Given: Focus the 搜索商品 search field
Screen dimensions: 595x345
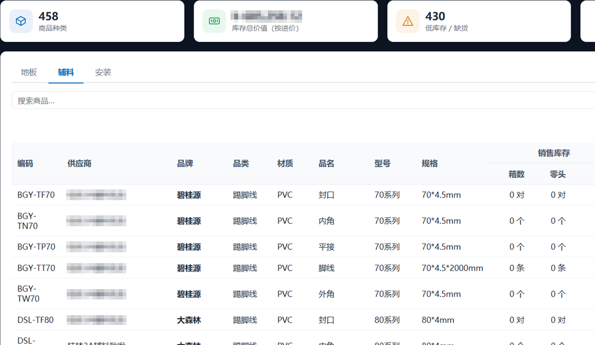Looking at the screenshot, I should pos(303,100).
